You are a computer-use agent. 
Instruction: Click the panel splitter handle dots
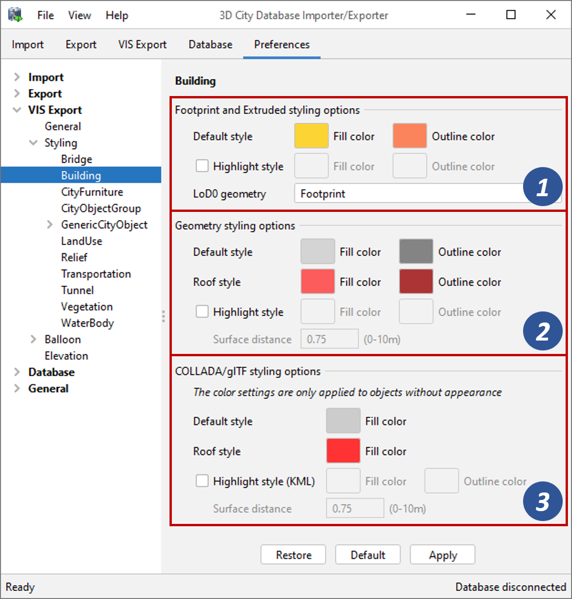pos(163,316)
